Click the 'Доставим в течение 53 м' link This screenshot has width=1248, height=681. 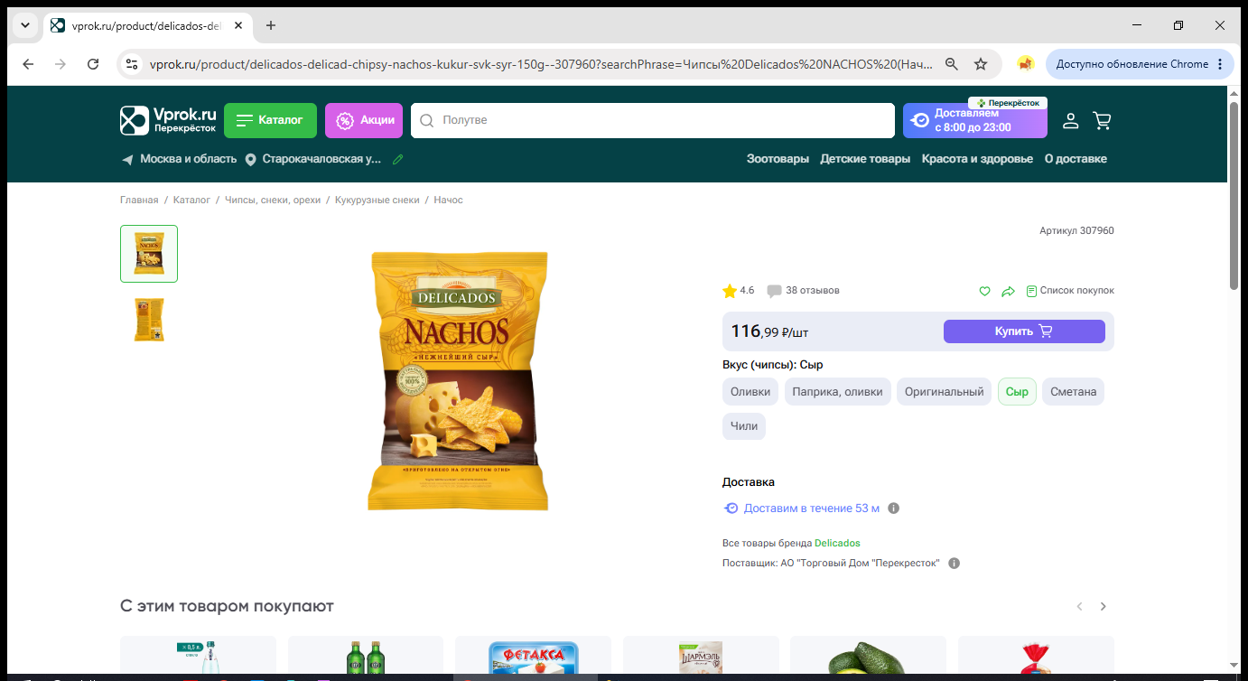tap(812, 508)
